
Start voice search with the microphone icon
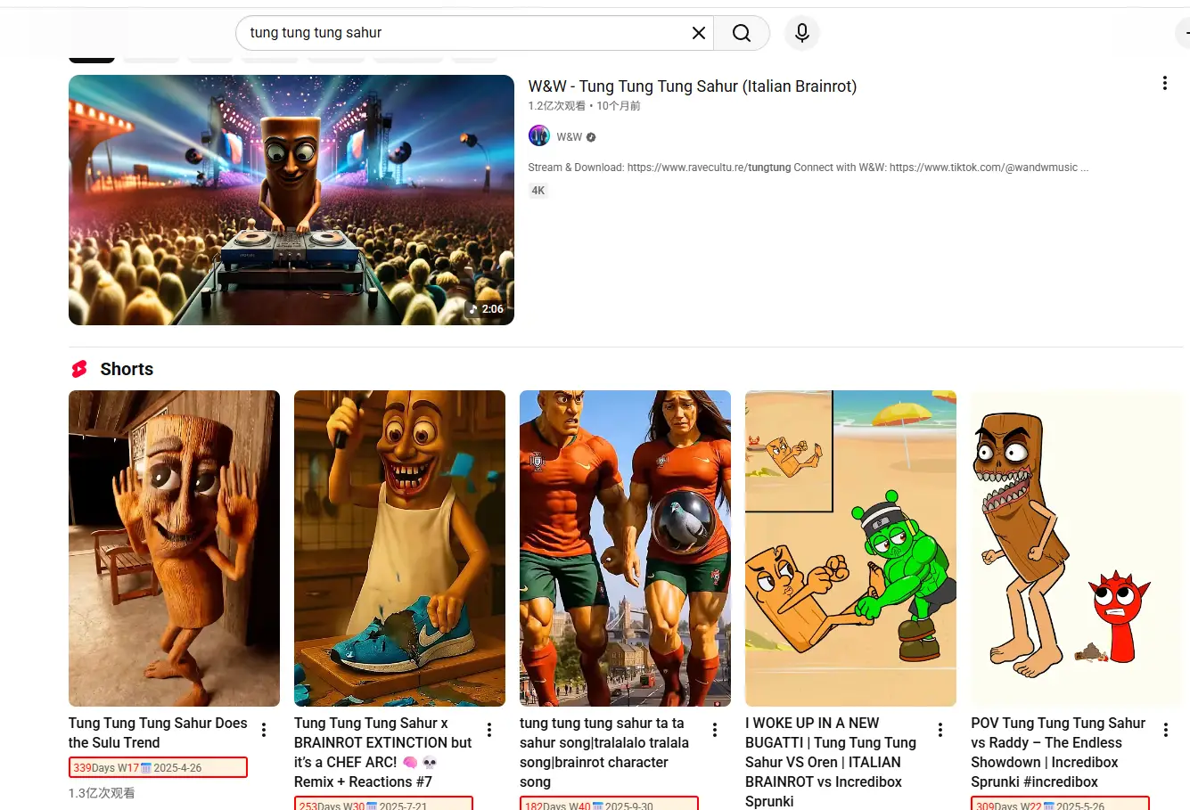(802, 33)
